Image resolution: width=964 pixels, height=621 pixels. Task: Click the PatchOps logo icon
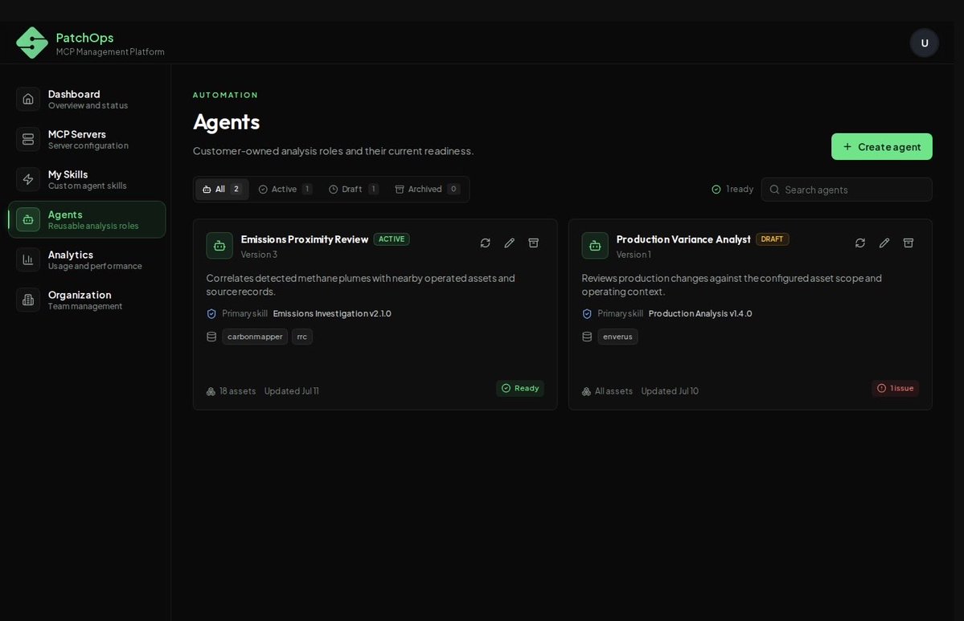pyautogui.click(x=32, y=43)
